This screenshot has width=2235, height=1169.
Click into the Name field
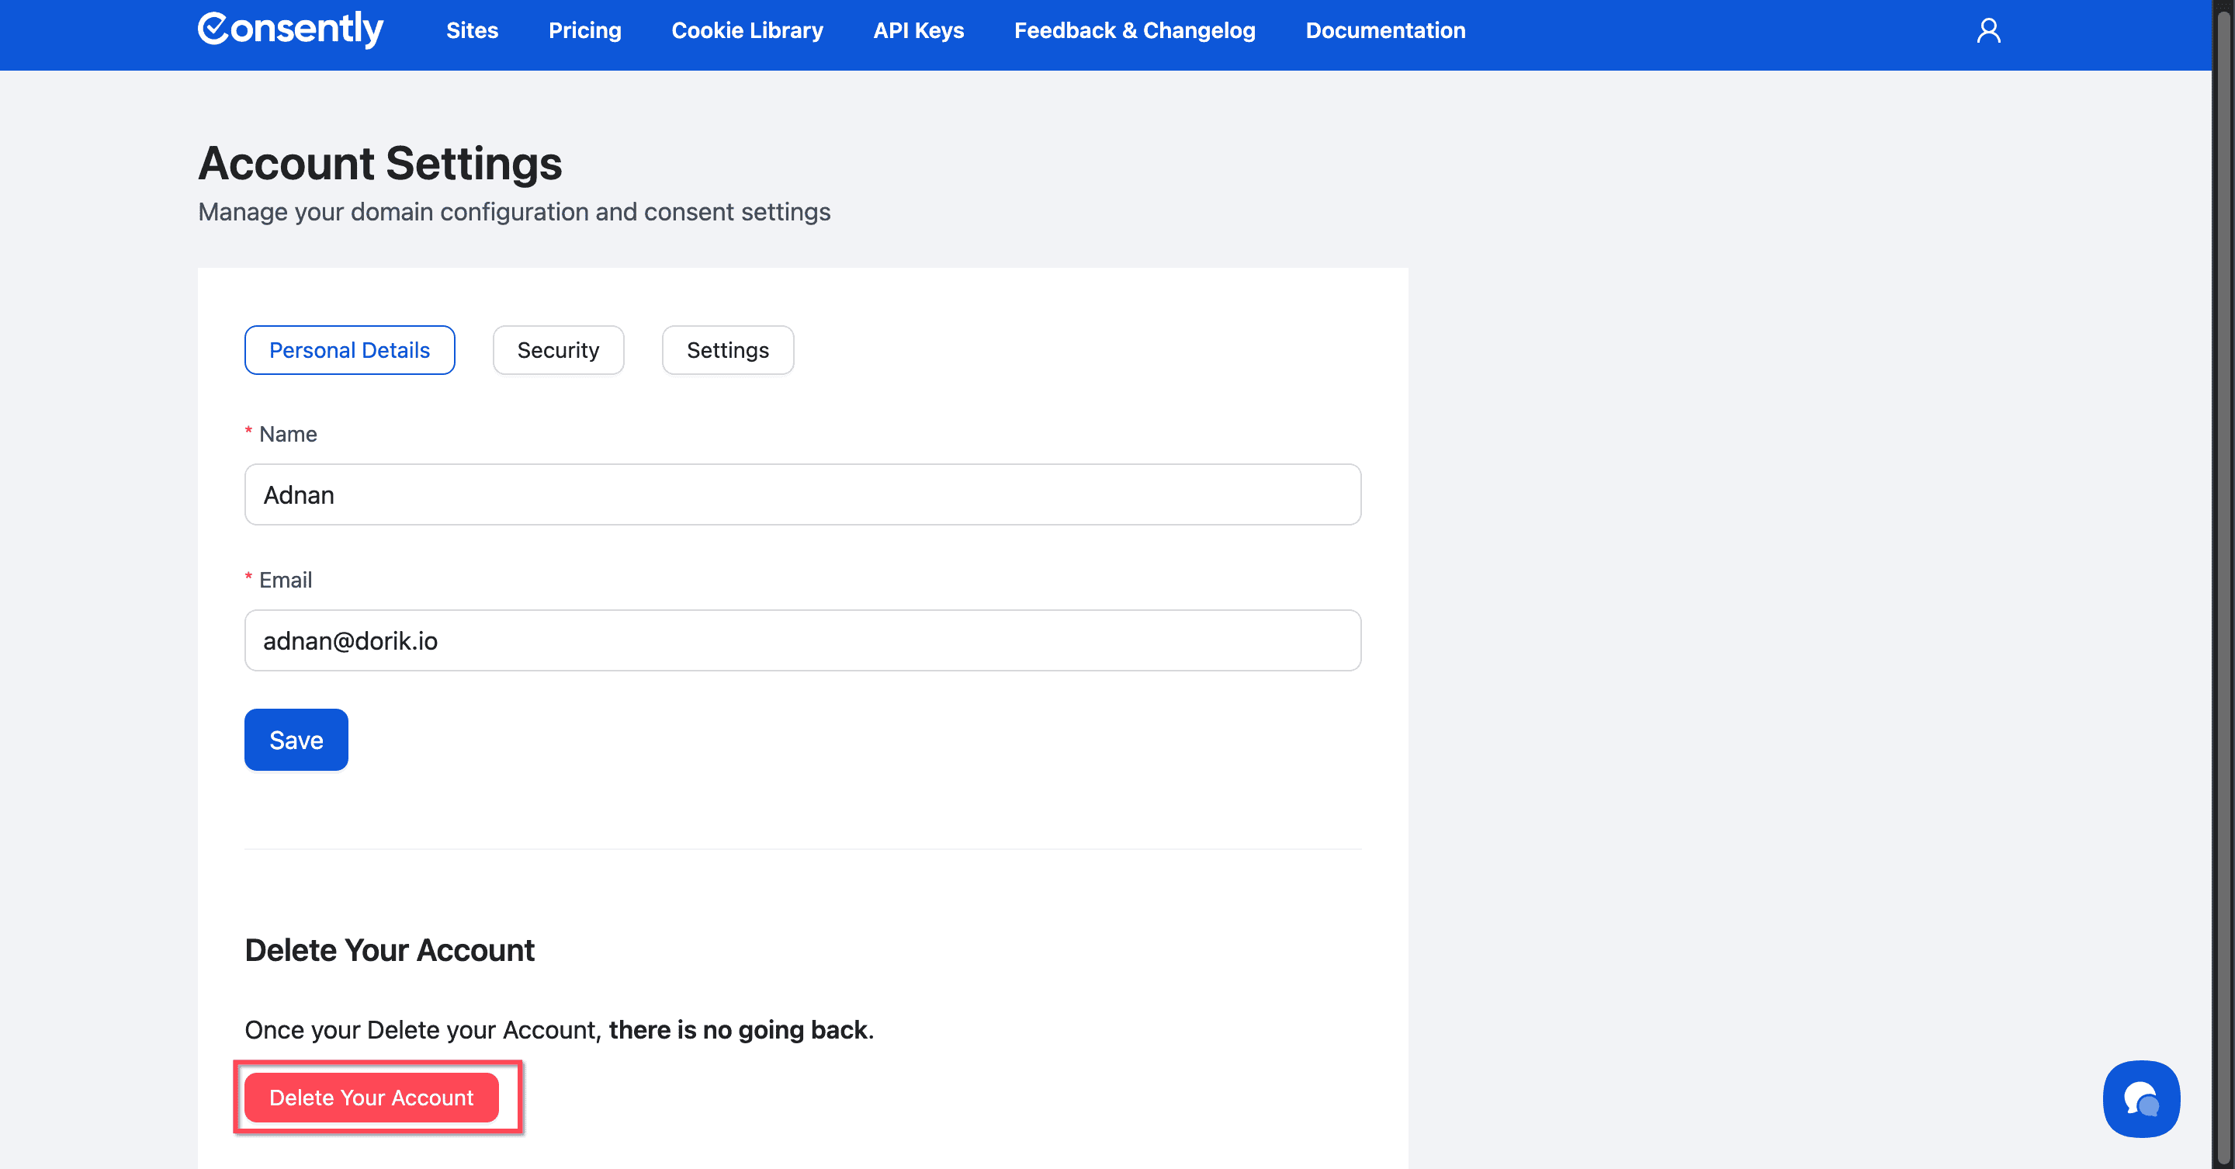802,494
